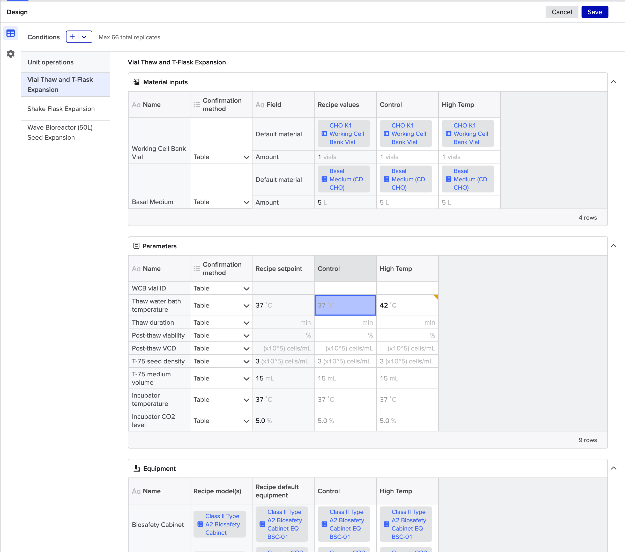Image resolution: width=625 pixels, height=552 pixels.
Task: Open Recipe values Basal Medium (CD CHO) chip
Action: coord(344,179)
